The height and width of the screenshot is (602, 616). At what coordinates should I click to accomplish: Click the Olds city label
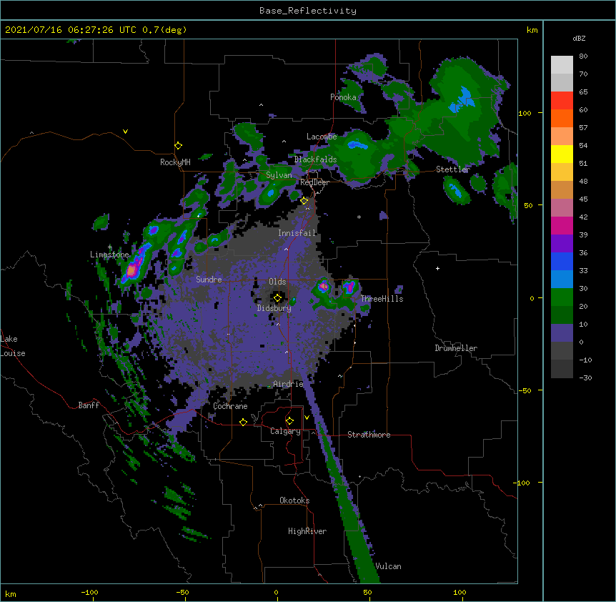point(277,282)
